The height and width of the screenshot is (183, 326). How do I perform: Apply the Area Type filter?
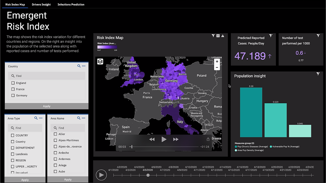click(25, 180)
